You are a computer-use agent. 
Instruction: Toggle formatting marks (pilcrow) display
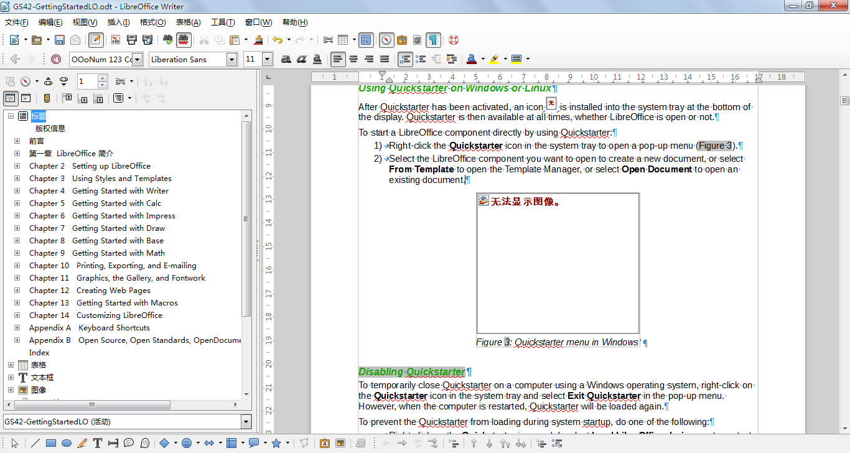click(433, 40)
